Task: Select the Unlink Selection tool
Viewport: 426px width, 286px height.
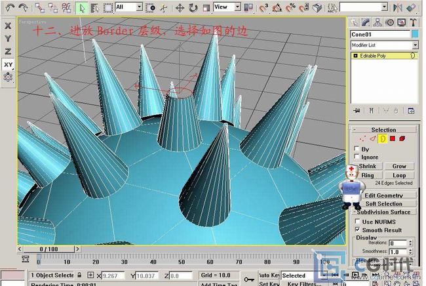Action: pyautogui.click(x=53, y=8)
